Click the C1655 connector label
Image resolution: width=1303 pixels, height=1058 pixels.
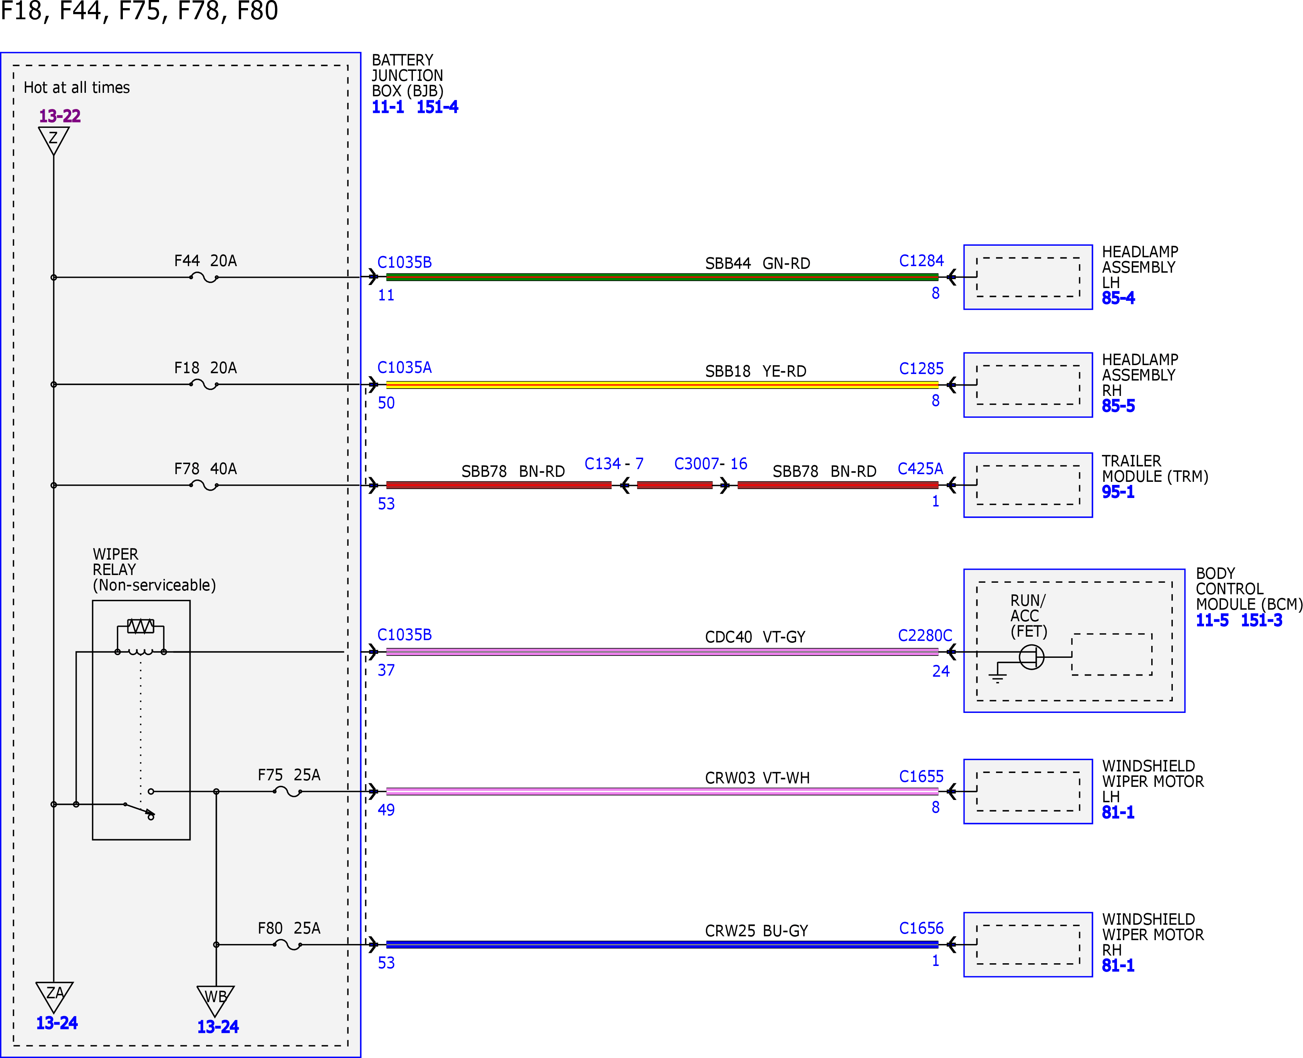click(921, 776)
